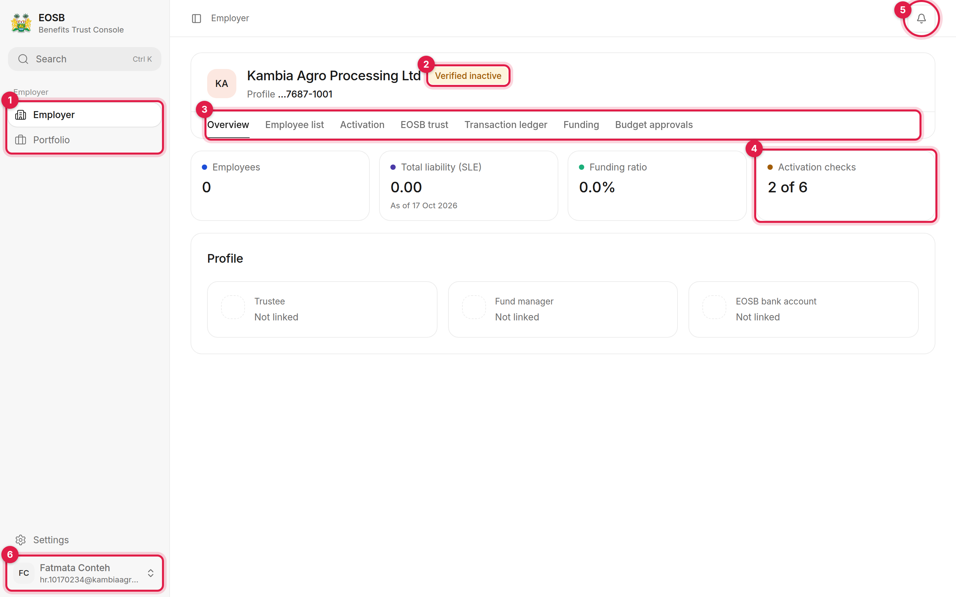
Task: Switch to the Employee list tab
Action: click(x=294, y=125)
